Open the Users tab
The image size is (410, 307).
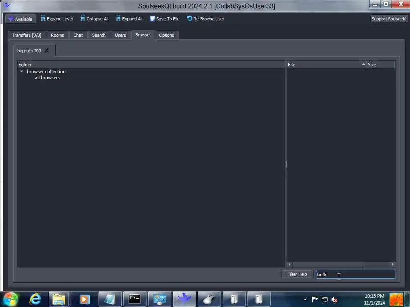(x=120, y=35)
